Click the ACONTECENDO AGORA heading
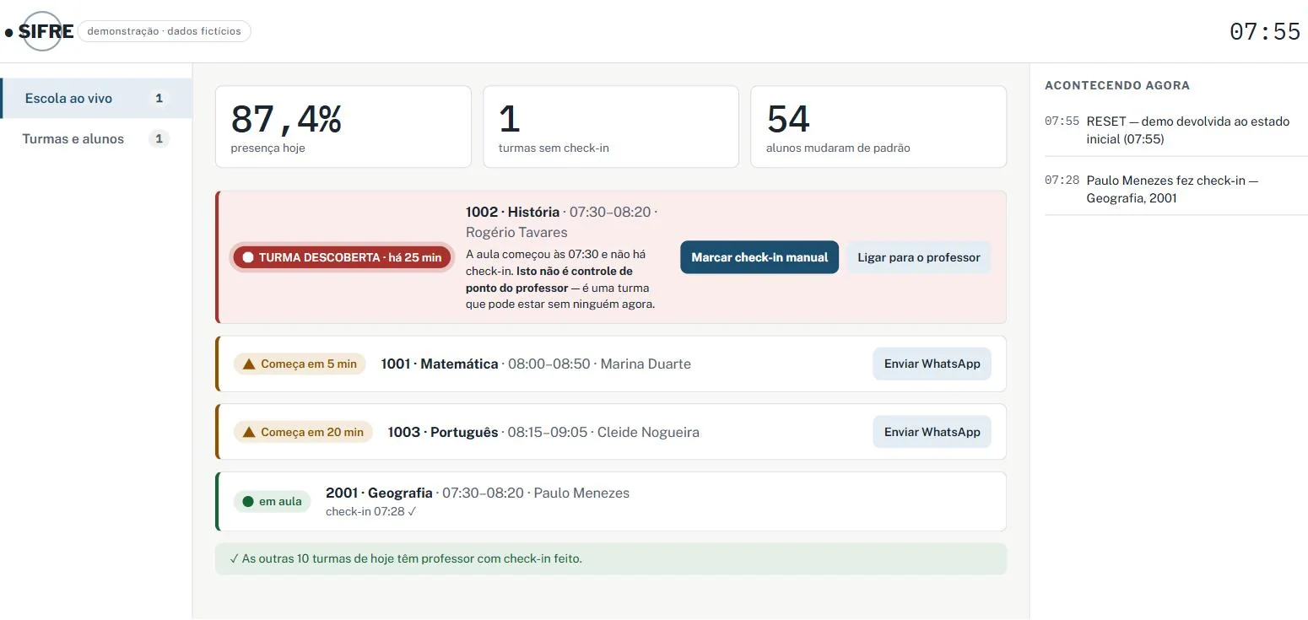Viewport: 1308px width, 620px height. coord(1117,85)
